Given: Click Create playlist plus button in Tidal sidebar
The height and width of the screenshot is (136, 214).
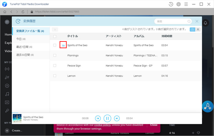Looking at the screenshot, I should (x=7, y=131).
